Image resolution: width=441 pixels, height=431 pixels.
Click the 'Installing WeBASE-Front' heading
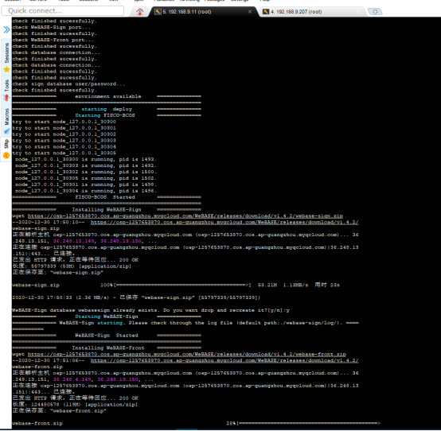(108, 348)
